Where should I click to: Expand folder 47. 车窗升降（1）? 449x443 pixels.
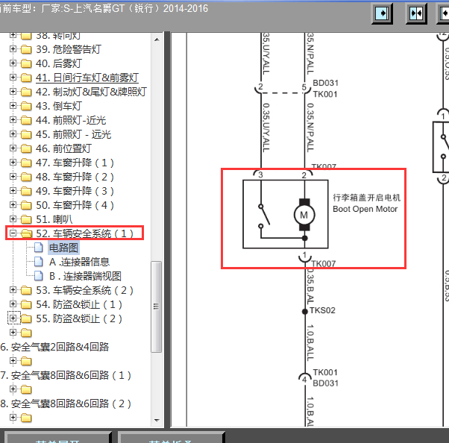(13, 163)
